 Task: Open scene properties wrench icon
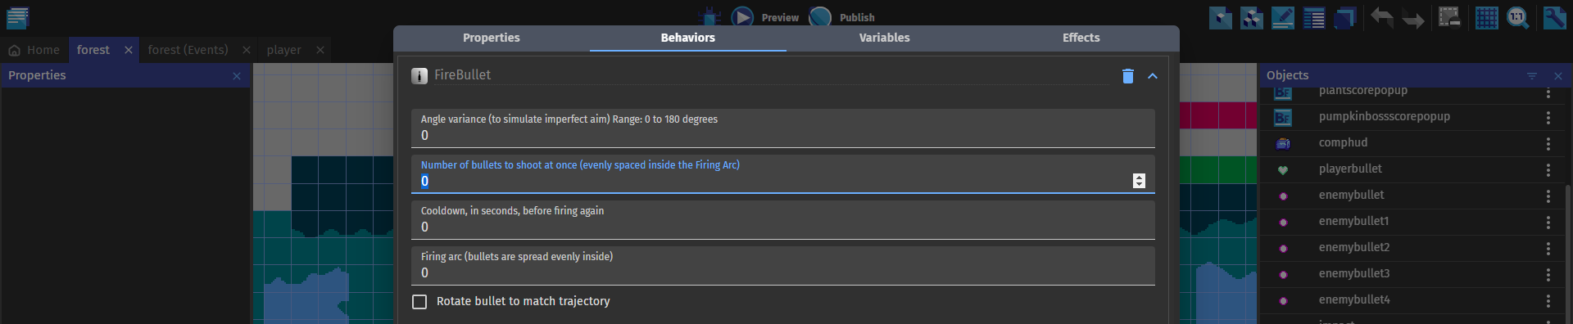[x=1554, y=17]
